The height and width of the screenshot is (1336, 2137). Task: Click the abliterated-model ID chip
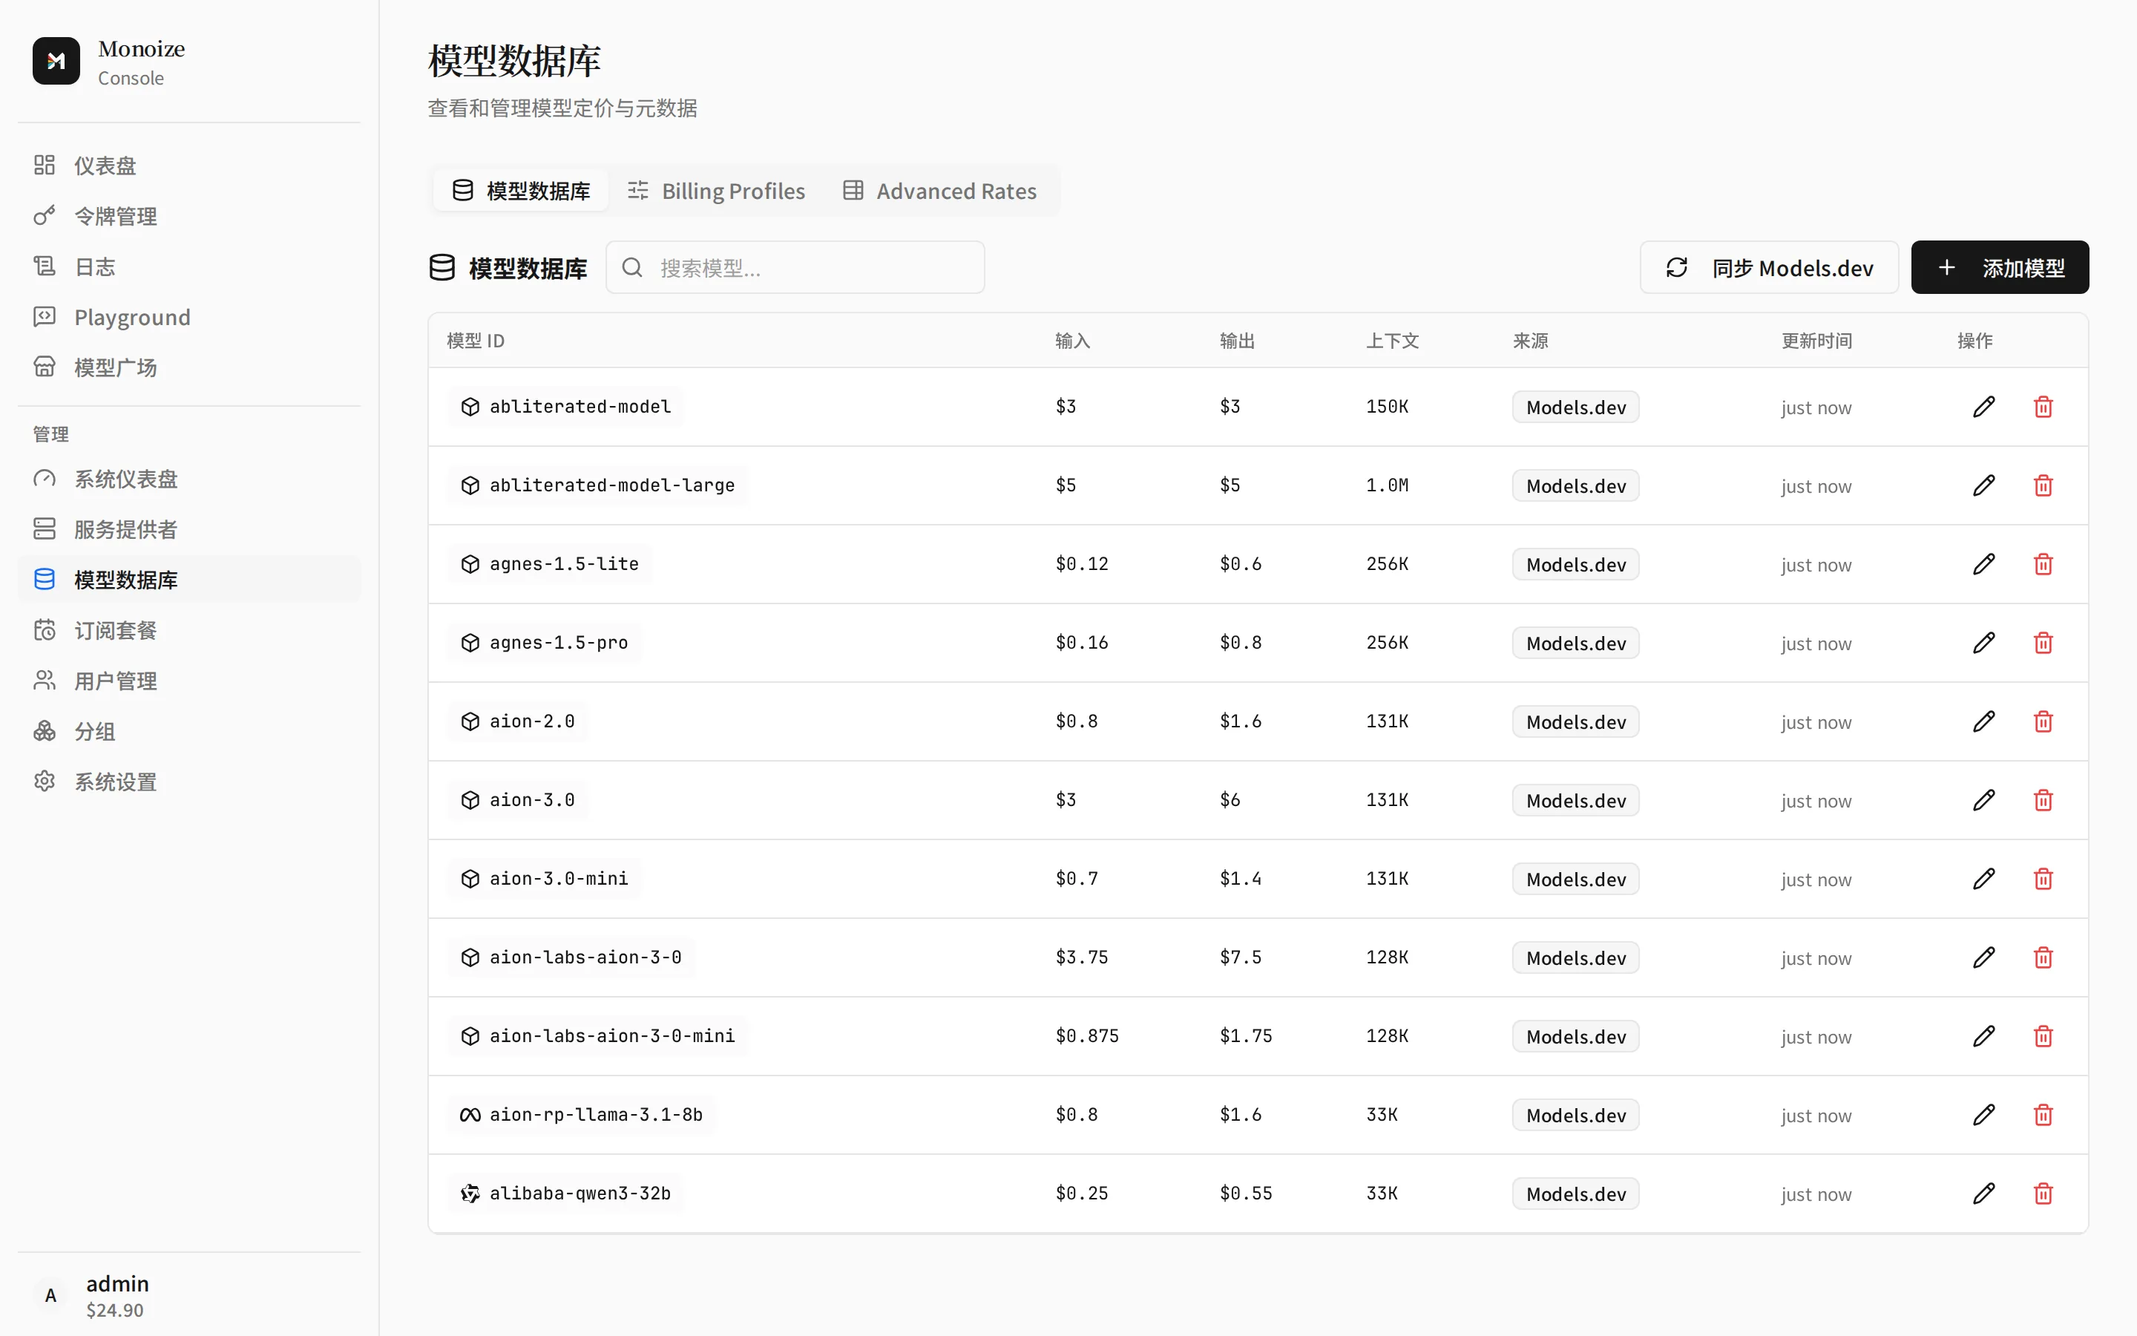(565, 407)
